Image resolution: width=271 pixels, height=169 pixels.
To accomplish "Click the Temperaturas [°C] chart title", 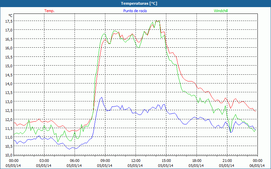I will tap(139, 3).
